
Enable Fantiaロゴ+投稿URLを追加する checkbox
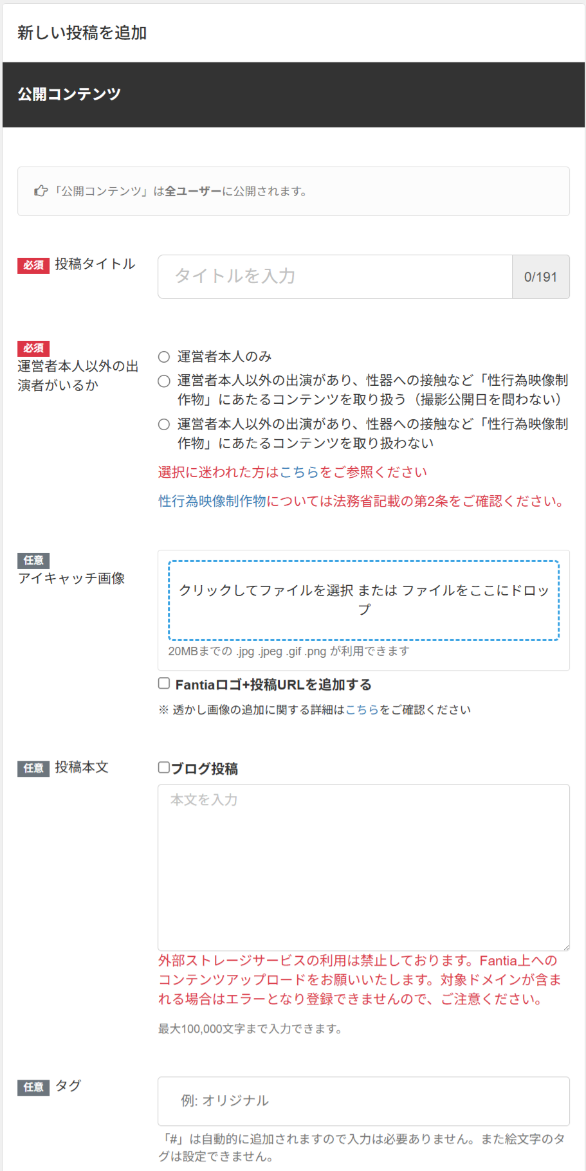coord(164,684)
